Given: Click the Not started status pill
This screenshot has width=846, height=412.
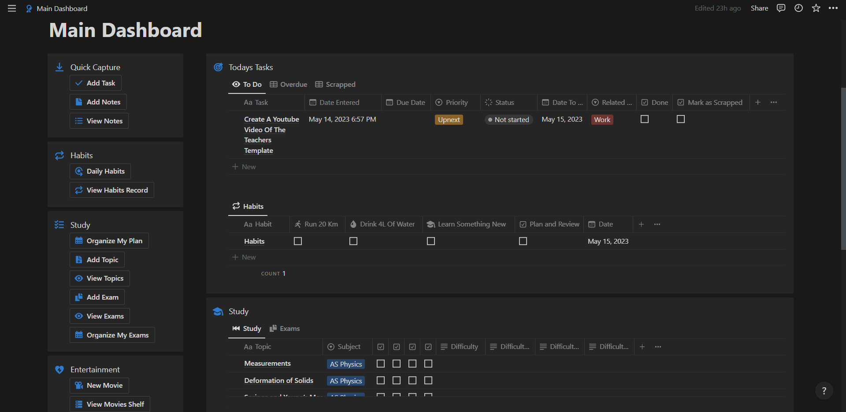Looking at the screenshot, I should (509, 119).
